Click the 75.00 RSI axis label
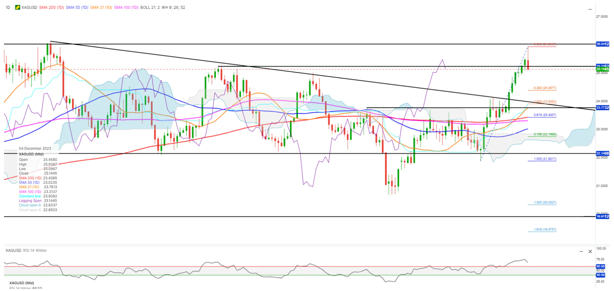Viewport: 614px width, 291px height. tap(601, 259)
